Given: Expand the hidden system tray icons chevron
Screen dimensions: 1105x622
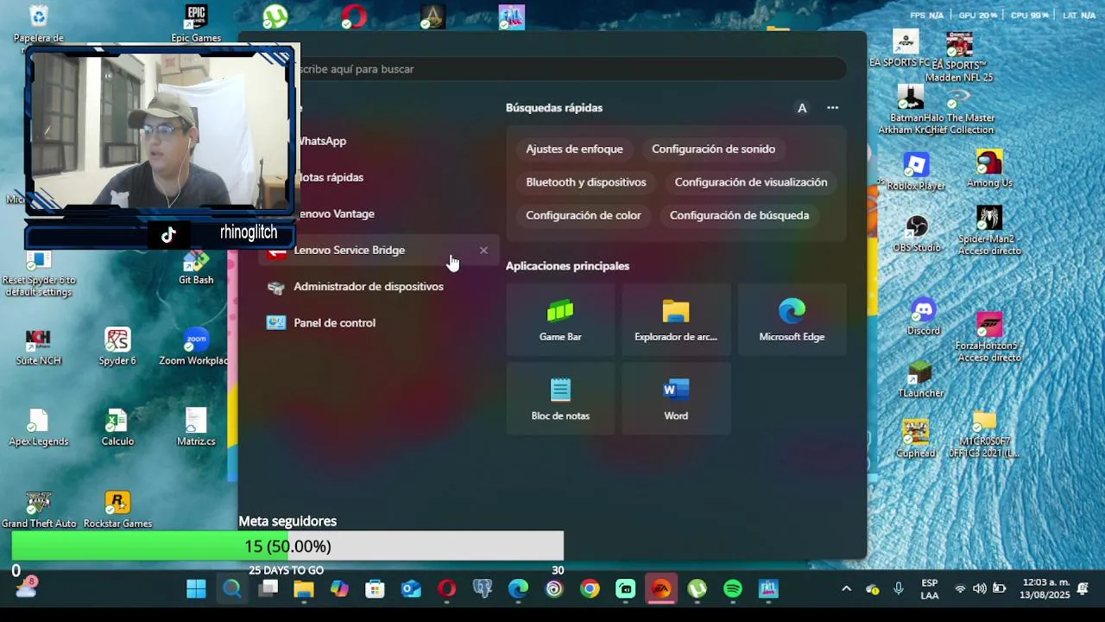Looking at the screenshot, I should 846,589.
